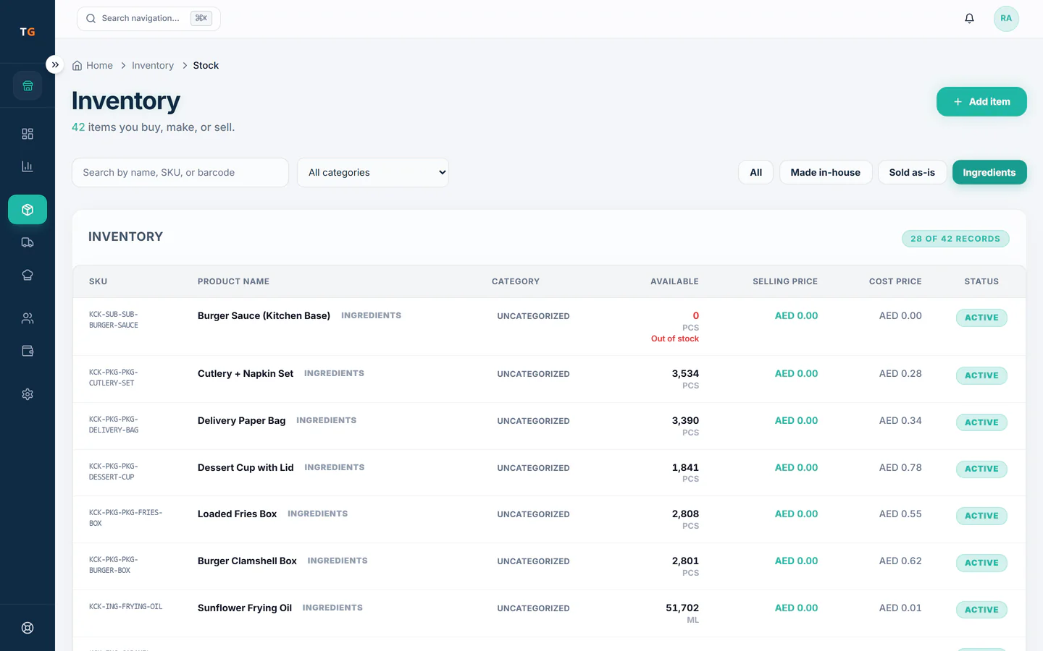Click the AED 0.28 cost price cell
This screenshot has width=1043, height=651.
pos(900,374)
